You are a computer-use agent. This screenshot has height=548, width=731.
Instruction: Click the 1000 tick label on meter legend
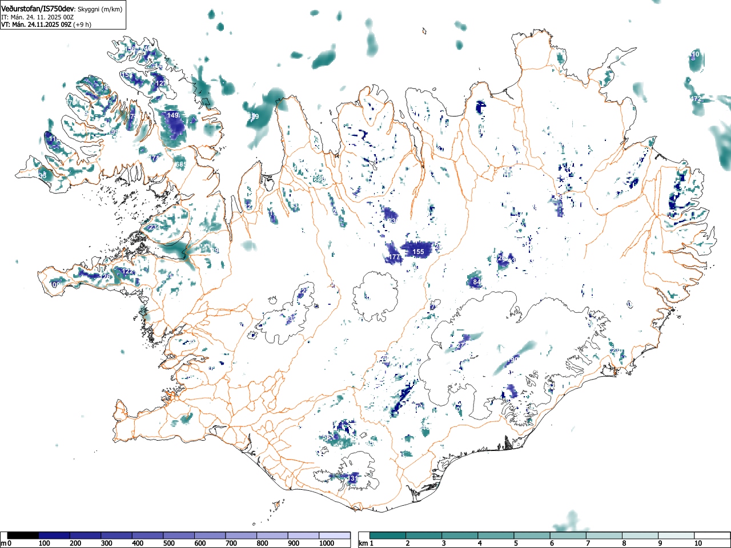[327, 543]
